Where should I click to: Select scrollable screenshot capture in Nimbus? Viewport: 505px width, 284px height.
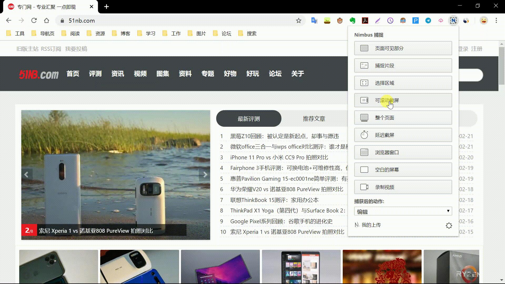pyautogui.click(x=403, y=100)
